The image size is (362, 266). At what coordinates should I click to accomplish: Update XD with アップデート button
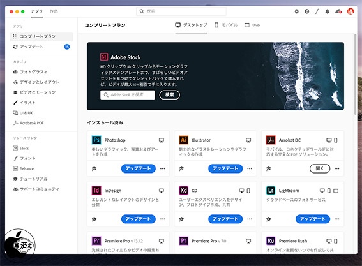pyautogui.click(x=225, y=219)
